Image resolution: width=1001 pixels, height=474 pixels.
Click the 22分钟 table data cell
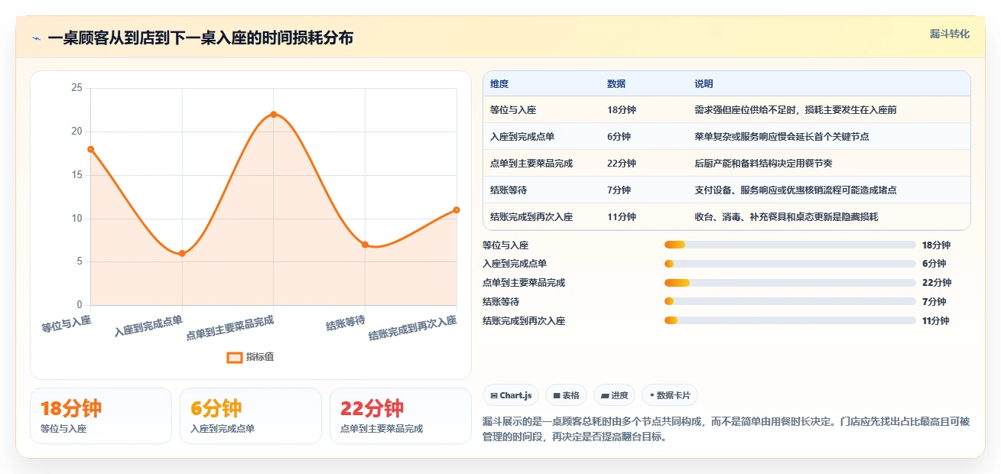(x=622, y=164)
